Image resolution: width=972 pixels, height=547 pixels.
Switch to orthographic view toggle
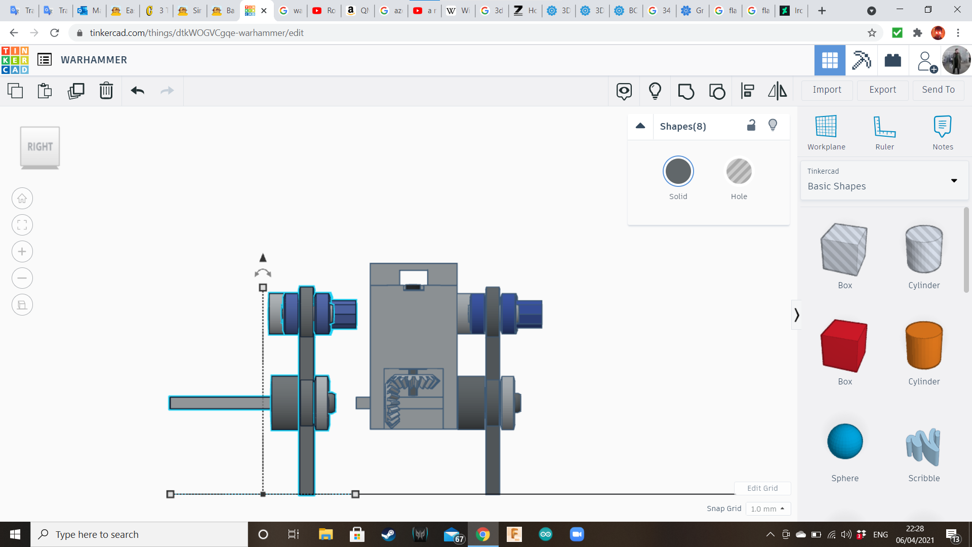coord(22,305)
